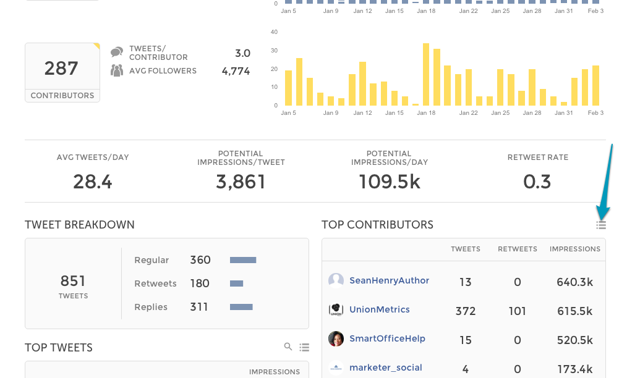Click the Avg Followers people icon
The height and width of the screenshot is (378, 627).
click(x=117, y=70)
